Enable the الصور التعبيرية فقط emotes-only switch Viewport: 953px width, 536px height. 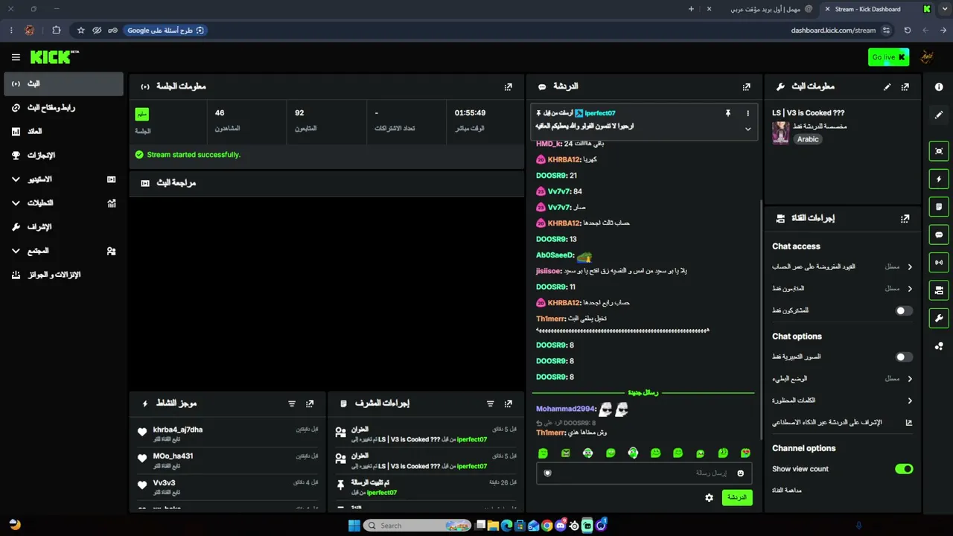904,357
